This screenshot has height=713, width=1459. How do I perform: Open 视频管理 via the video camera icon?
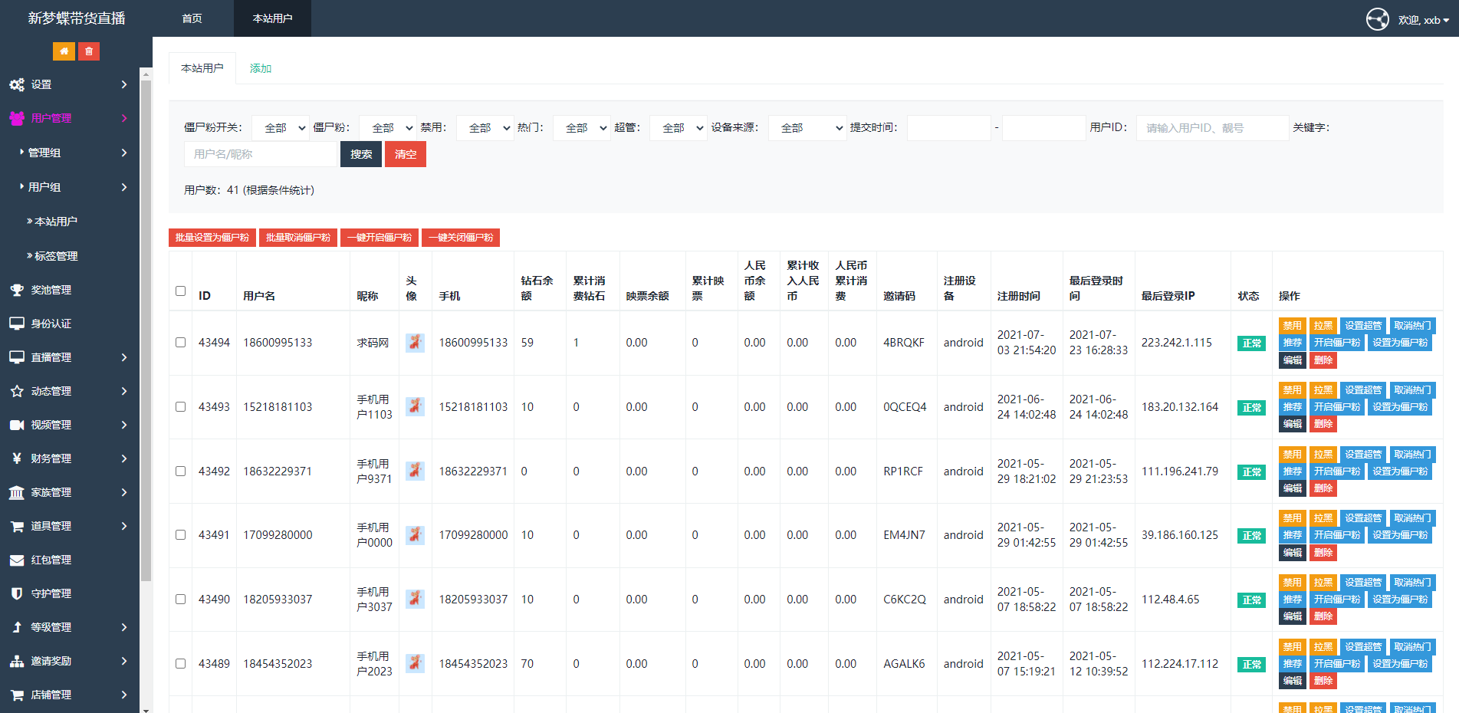18,425
